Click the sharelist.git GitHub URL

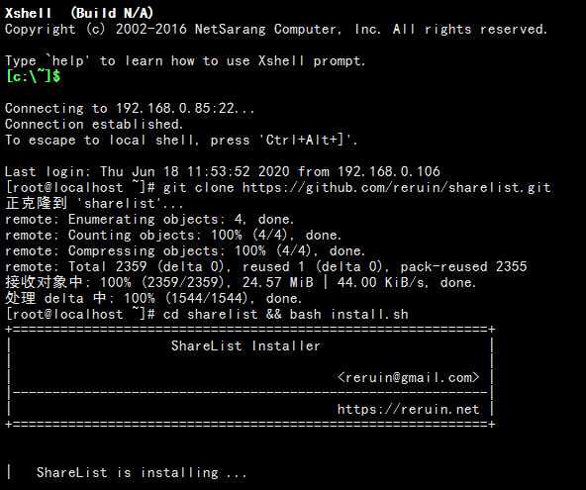tap(397, 188)
